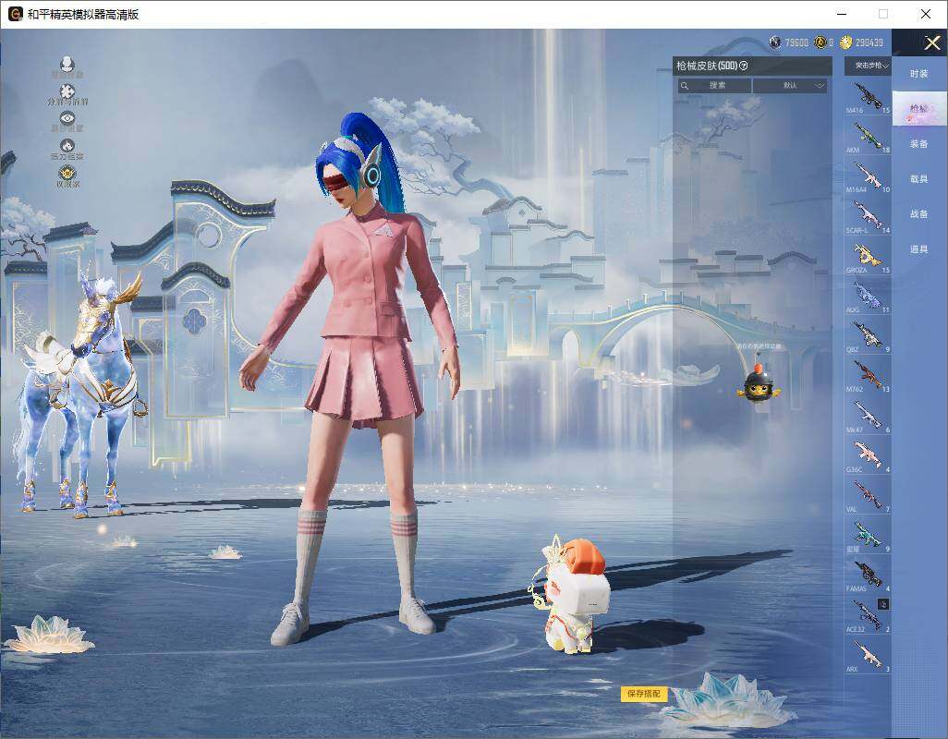
Task: Switch to the 时装 tab
Action: [x=919, y=74]
